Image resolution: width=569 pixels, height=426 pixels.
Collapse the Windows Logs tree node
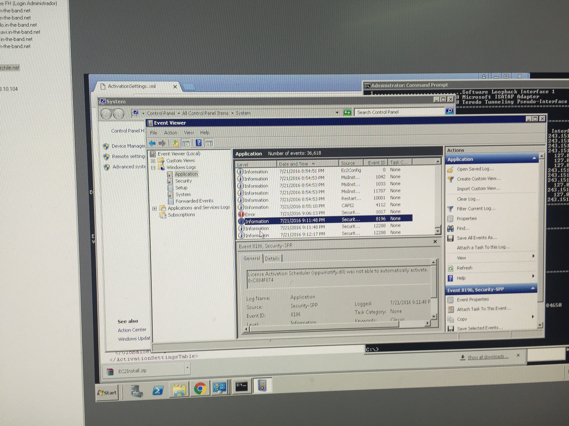(153, 167)
